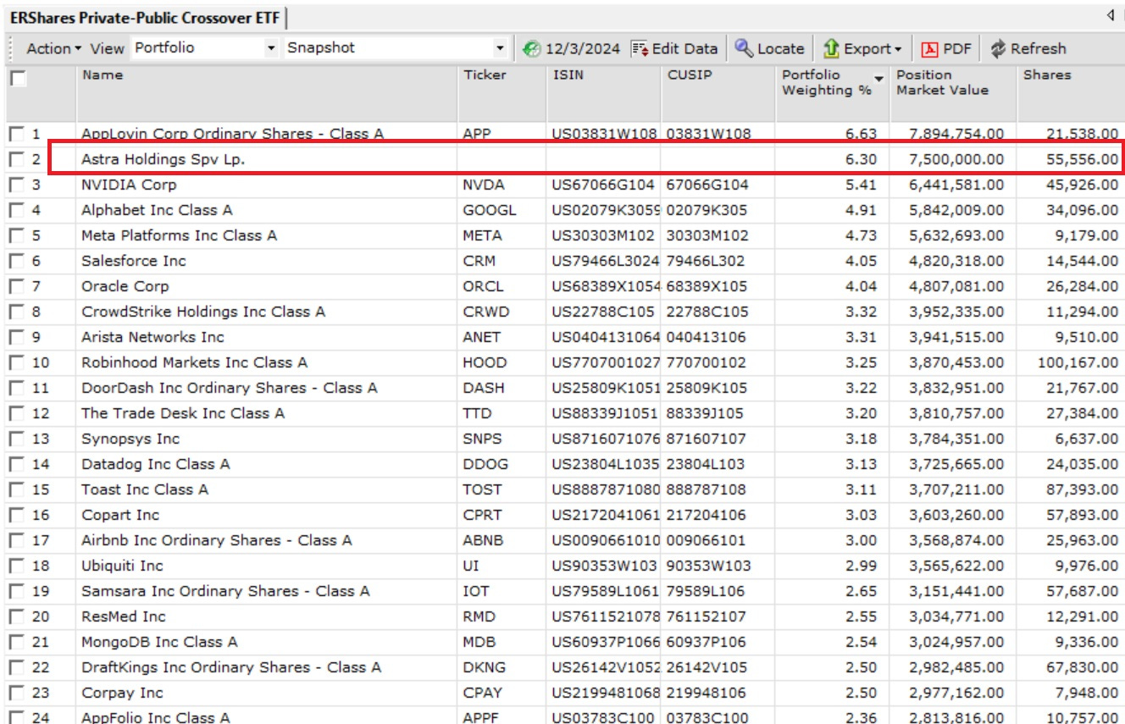Open the Action dropdown menu
Viewport: 1125px width, 724px height.
coord(54,49)
